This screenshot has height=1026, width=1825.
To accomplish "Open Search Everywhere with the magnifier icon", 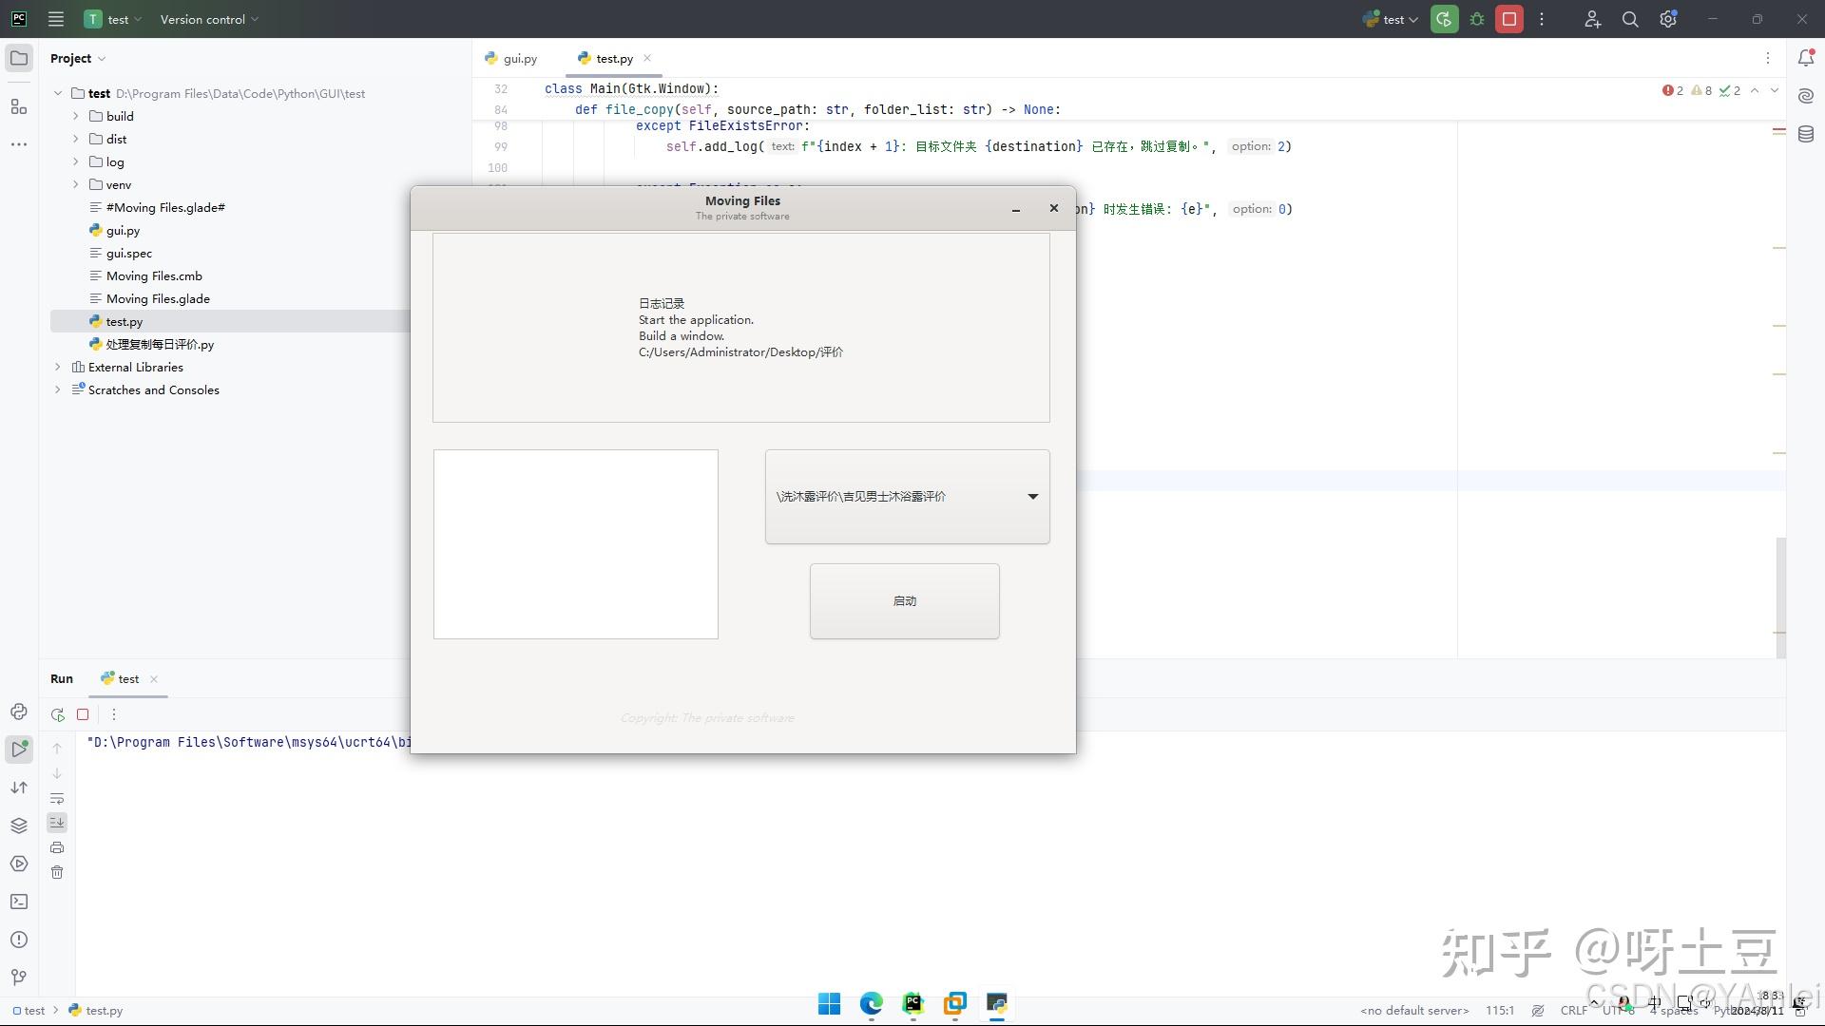I will (x=1629, y=19).
